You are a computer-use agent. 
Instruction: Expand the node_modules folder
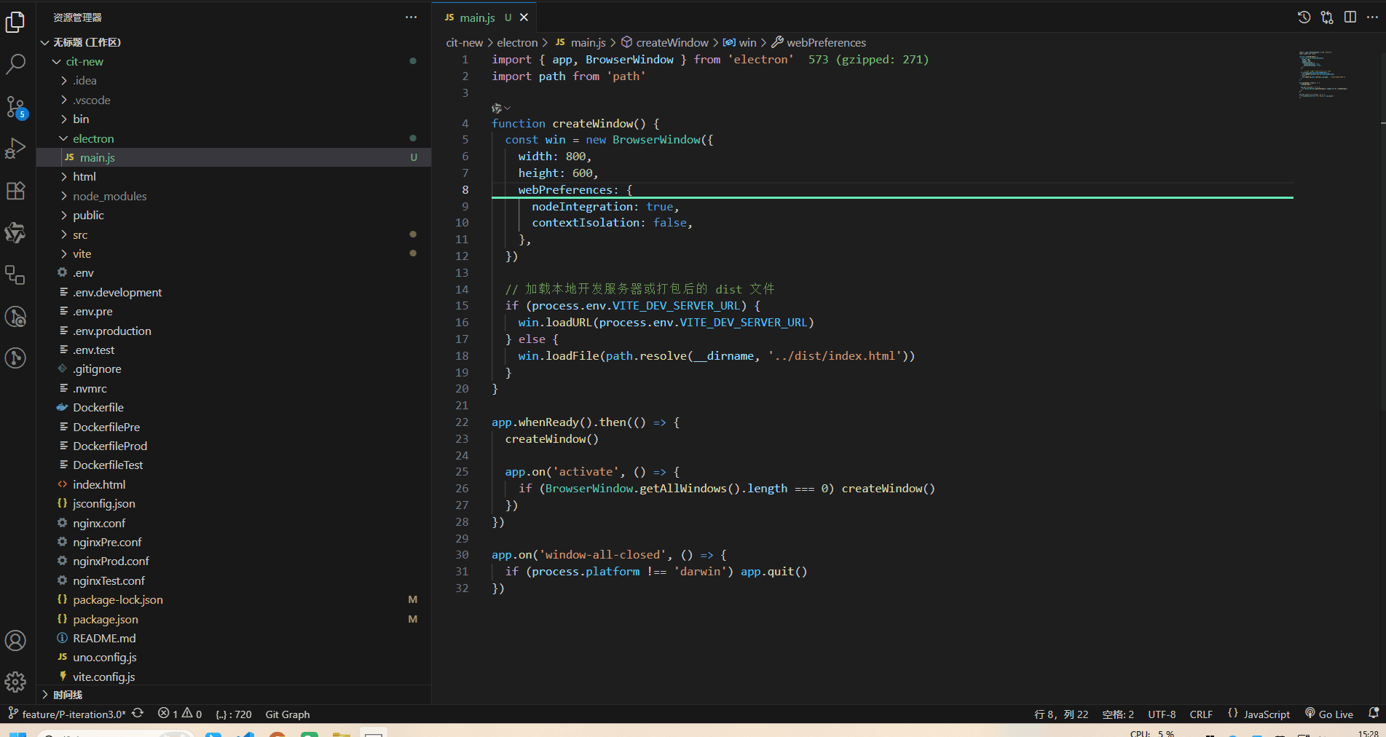tap(234, 196)
